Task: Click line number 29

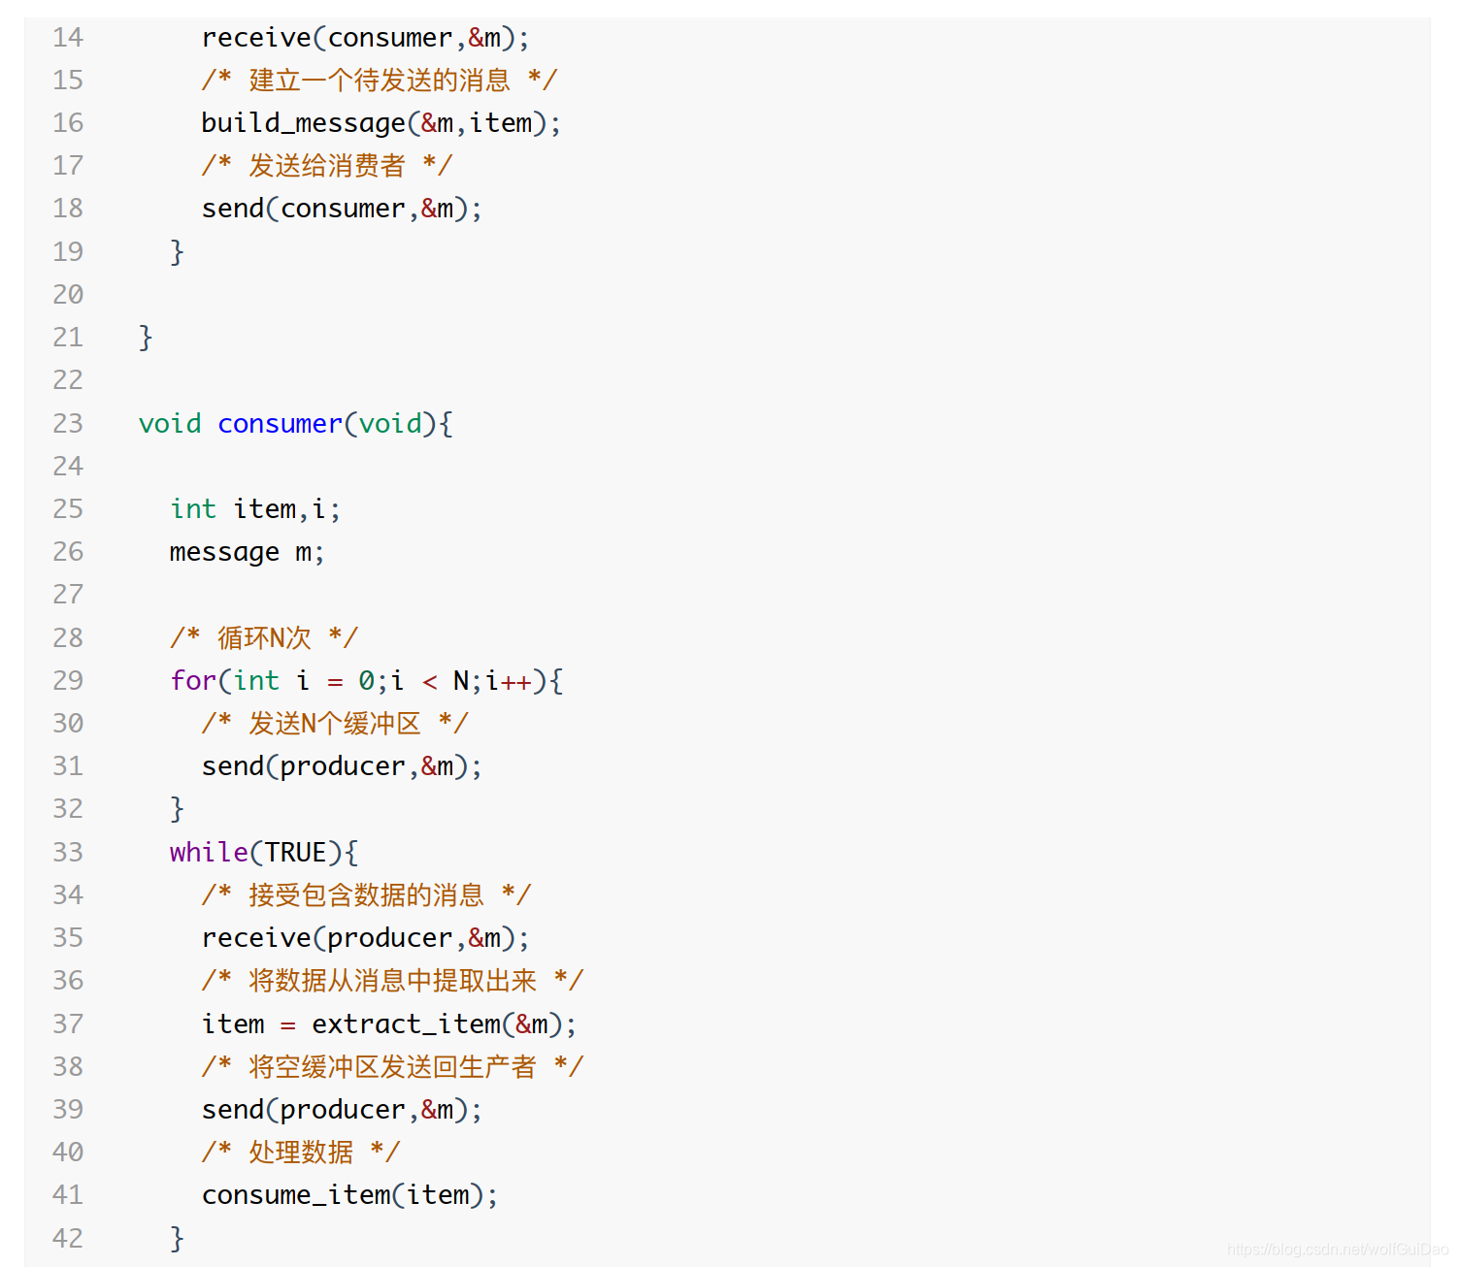Action: tap(68, 681)
